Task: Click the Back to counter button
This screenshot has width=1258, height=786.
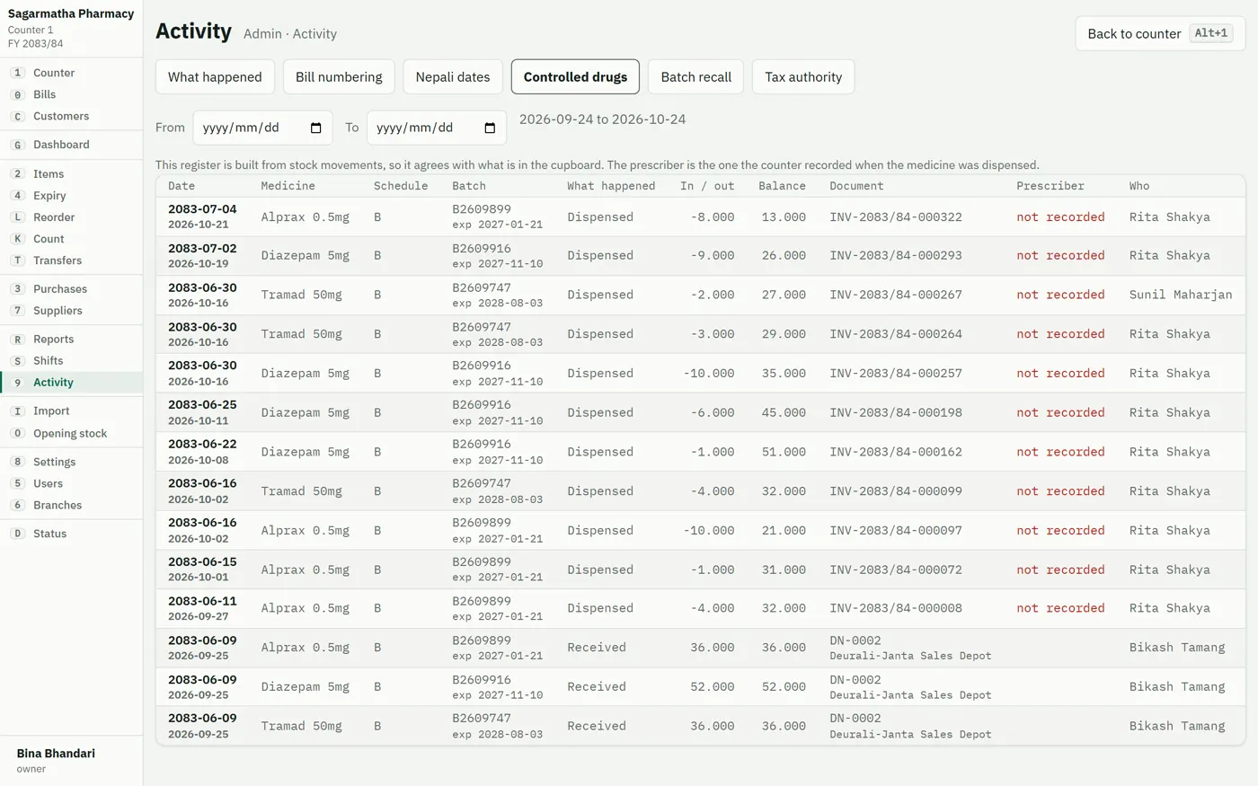Action: [1160, 33]
